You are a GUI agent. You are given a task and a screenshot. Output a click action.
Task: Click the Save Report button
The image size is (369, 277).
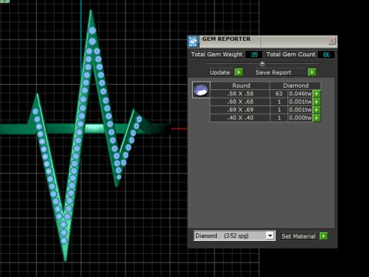tap(281, 72)
